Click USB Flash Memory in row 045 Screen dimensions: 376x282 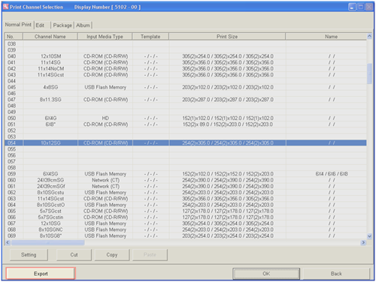coord(105,87)
